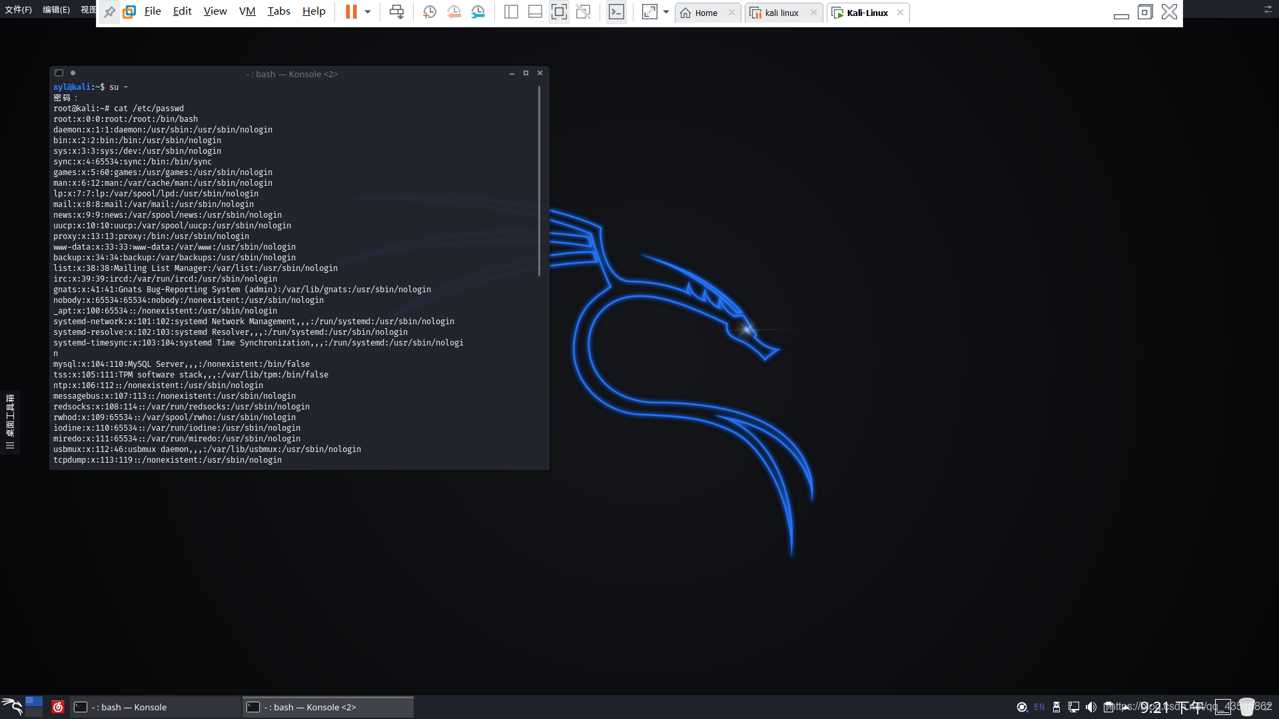1279x719 pixels.
Task: Click the removable device tray icon
Action: point(1057,707)
